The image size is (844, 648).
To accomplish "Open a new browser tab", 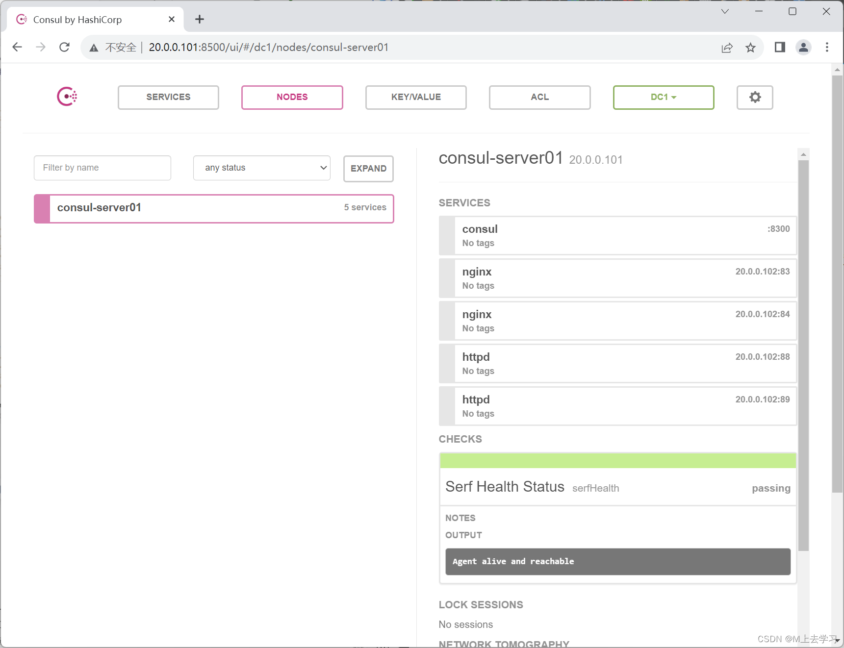I will [x=199, y=19].
